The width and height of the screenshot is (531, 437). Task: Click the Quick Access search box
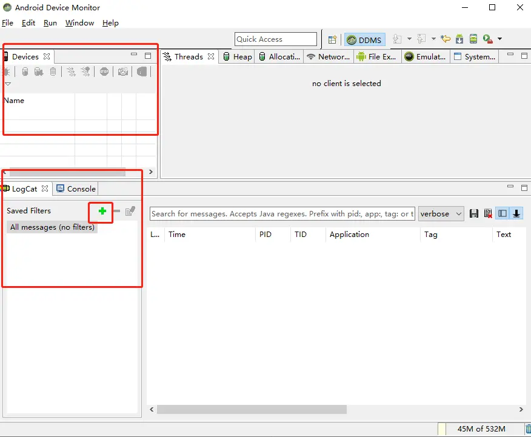click(276, 39)
